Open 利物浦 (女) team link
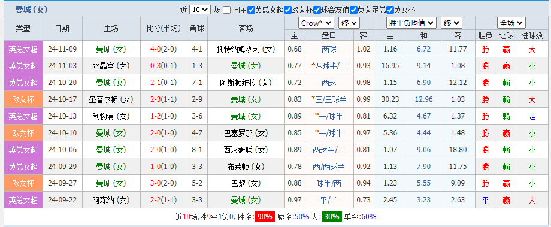 click(x=111, y=116)
